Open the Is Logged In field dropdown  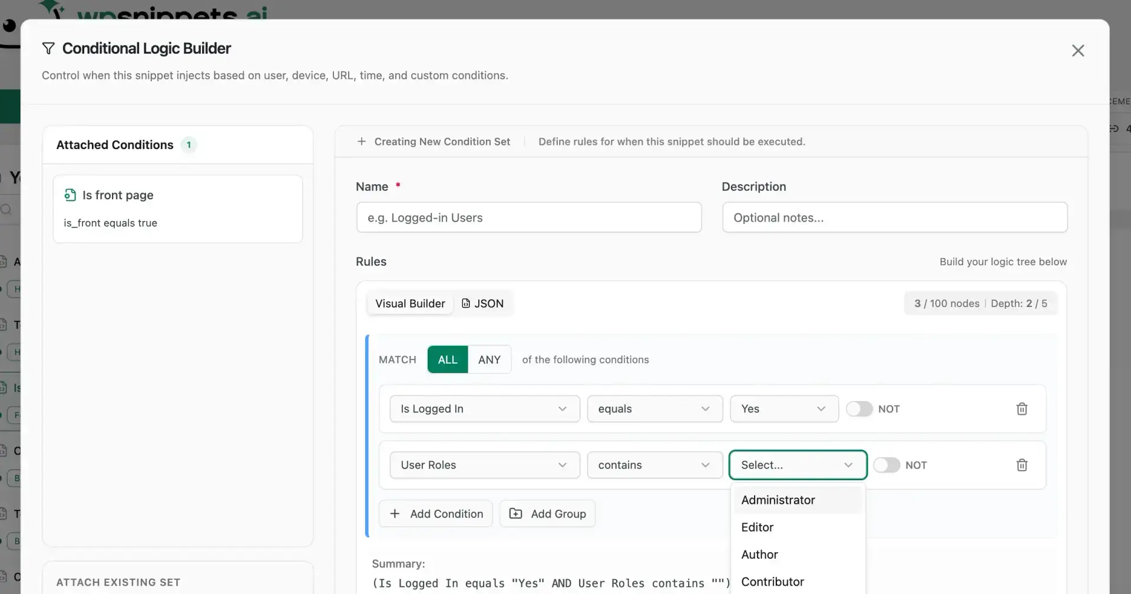pos(484,408)
